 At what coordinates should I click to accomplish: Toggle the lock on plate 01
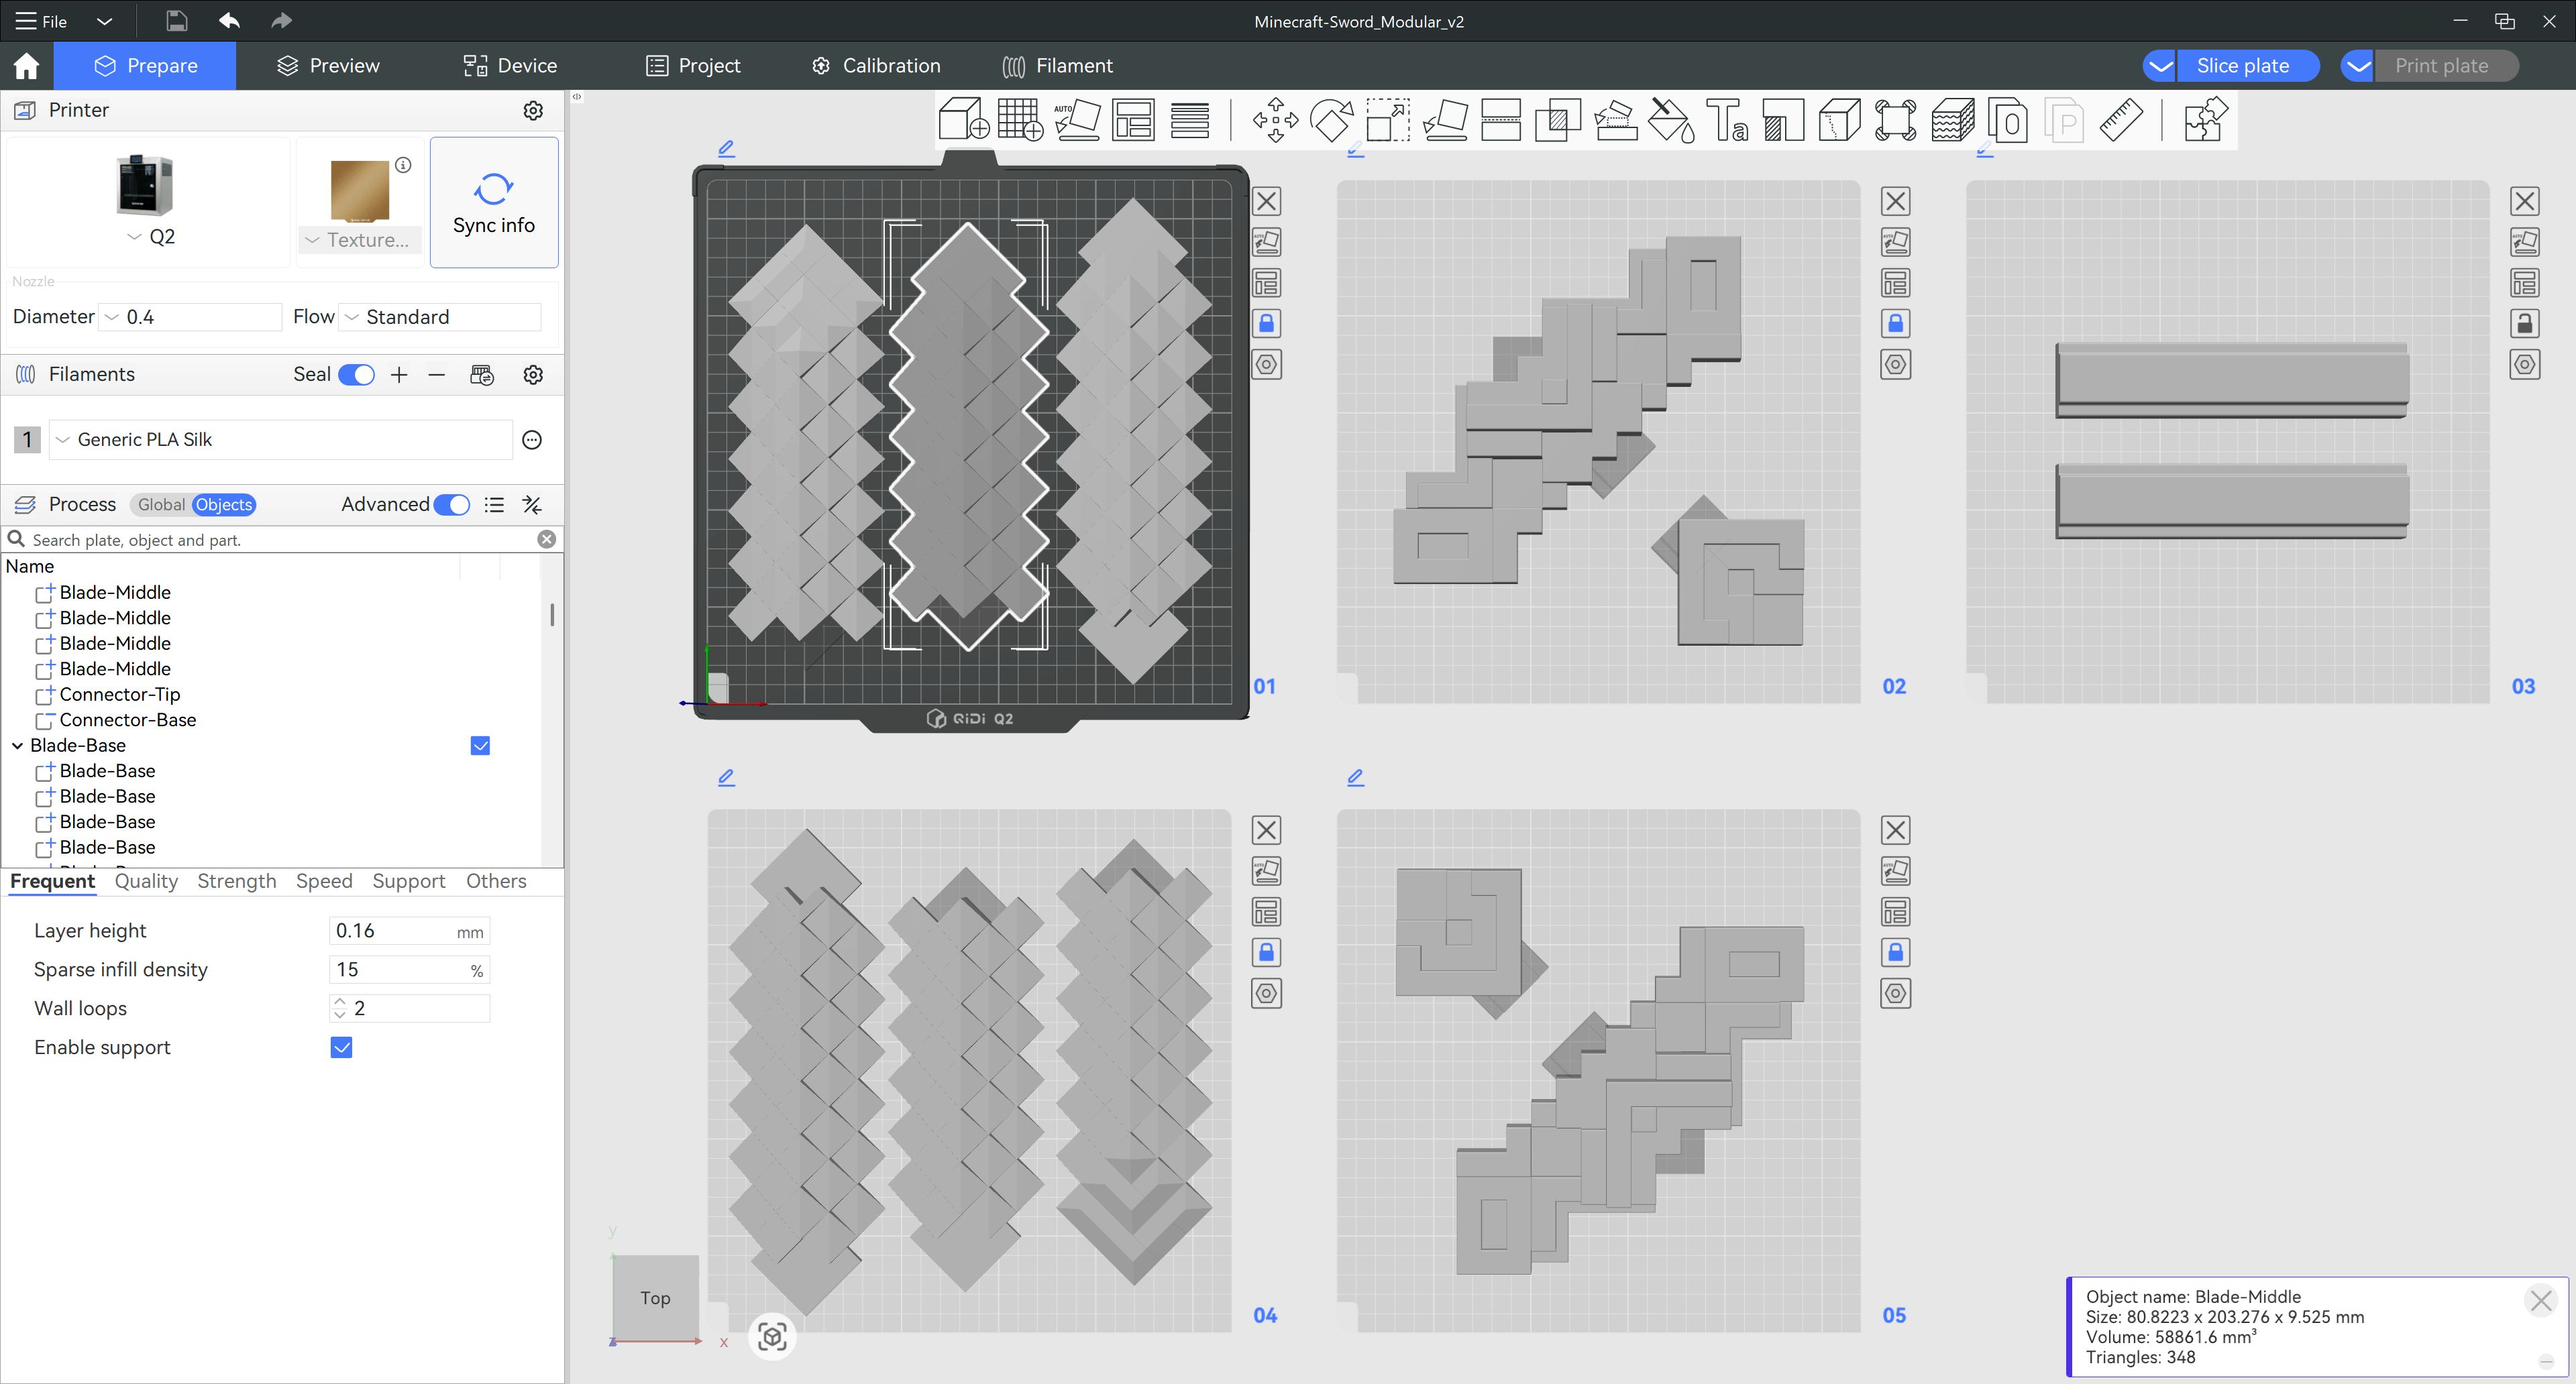pyautogui.click(x=1266, y=324)
